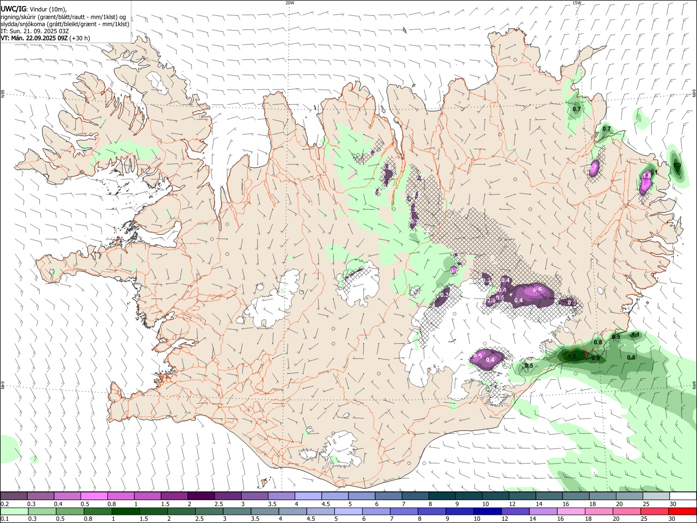Viewport: 697px width, 523px height.
Task: Click the snow scale 0.2 dark mauve swatch
Action: point(14,496)
